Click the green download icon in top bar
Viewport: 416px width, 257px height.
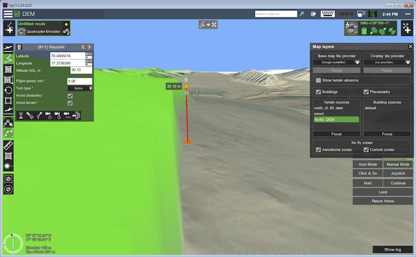point(373,14)
